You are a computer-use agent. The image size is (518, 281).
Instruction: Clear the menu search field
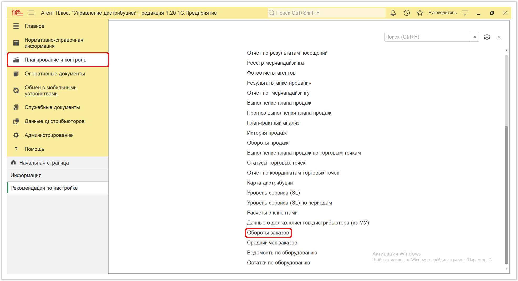tap(475, 37)
